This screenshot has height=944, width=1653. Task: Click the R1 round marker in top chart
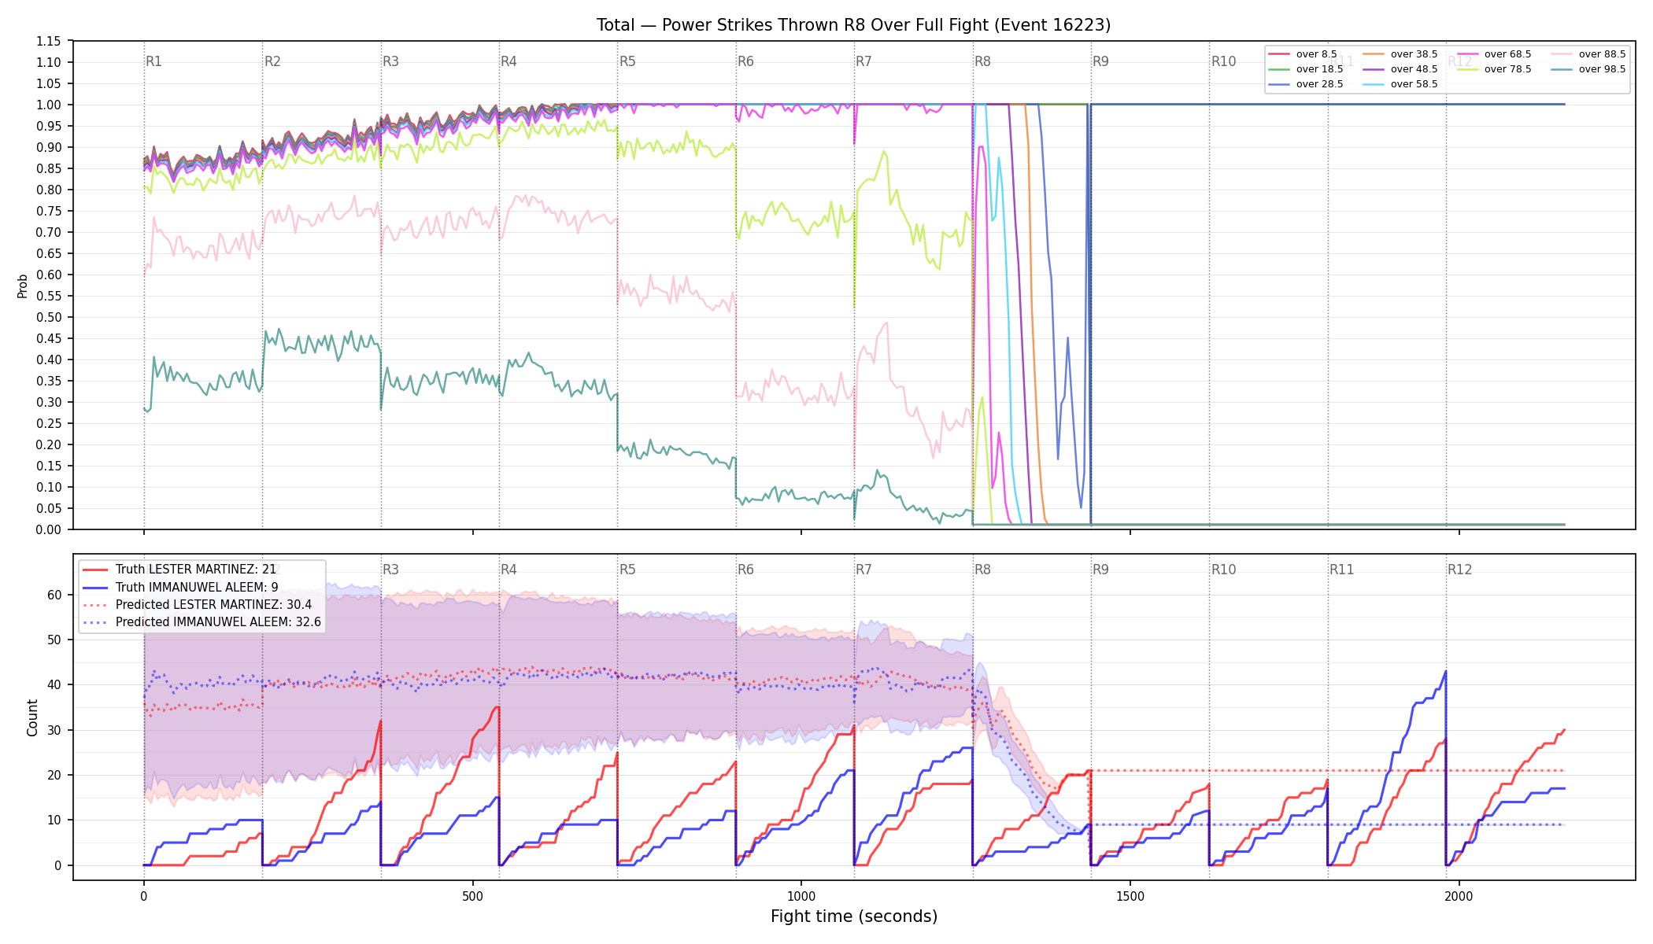point(153,61)
